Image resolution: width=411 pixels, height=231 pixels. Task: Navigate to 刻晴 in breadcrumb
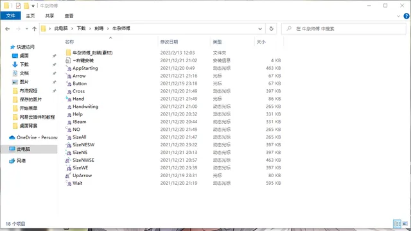tap(99, 28)
